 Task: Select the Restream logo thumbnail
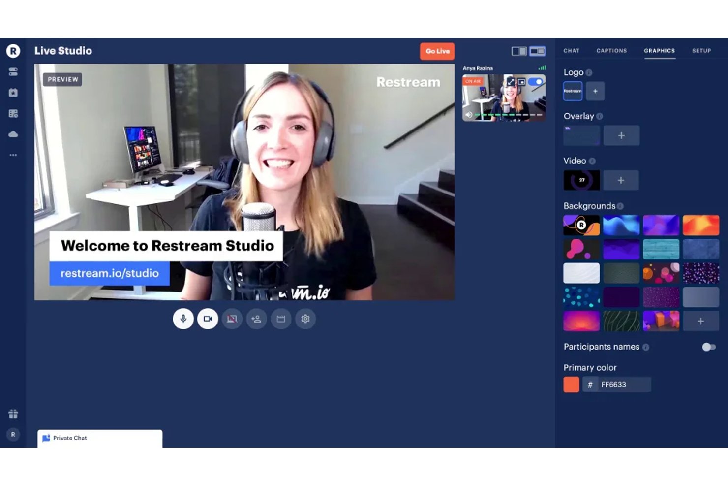573,91
